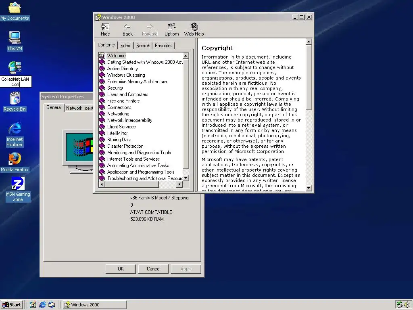This screenshot has height=310, width=413.
Task: Click the Copyright heading text
Action: pos(217,48)
